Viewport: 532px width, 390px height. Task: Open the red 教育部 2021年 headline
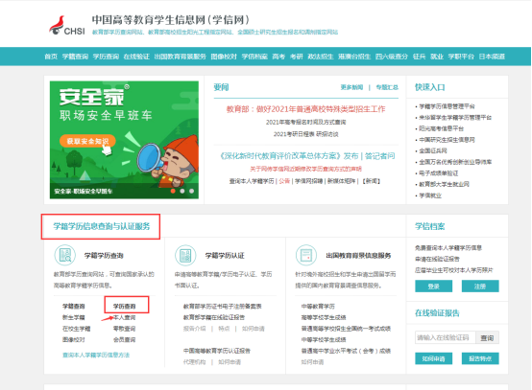point(306,109)
